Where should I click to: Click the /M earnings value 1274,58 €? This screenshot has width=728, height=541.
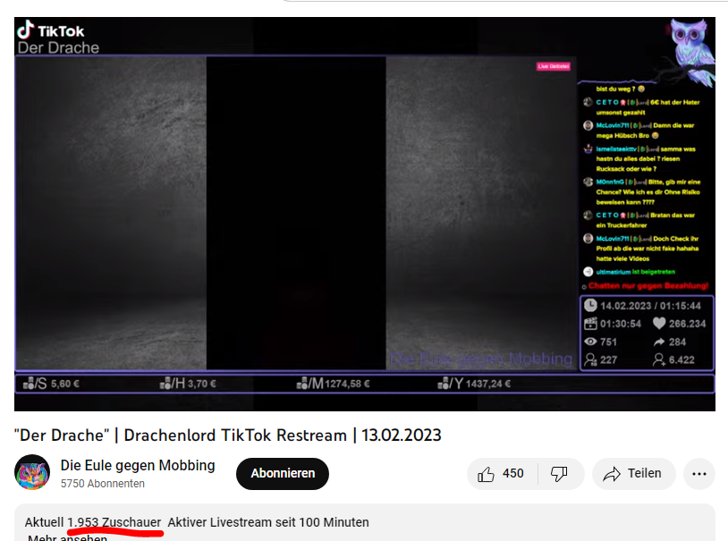tap(347, 384)
